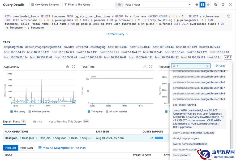Step forward with fast-forward icon

208,5
